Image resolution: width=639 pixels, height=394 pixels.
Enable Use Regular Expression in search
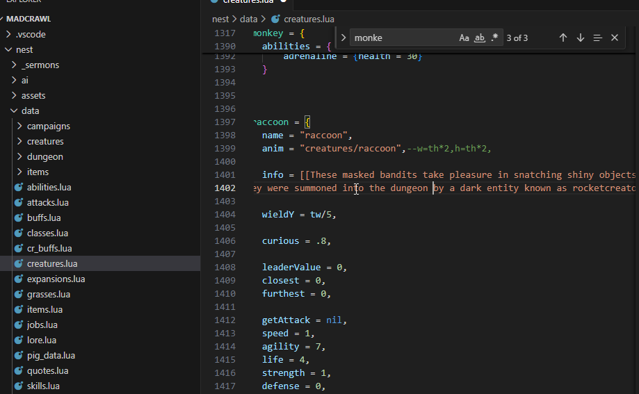tap(494, 38)
